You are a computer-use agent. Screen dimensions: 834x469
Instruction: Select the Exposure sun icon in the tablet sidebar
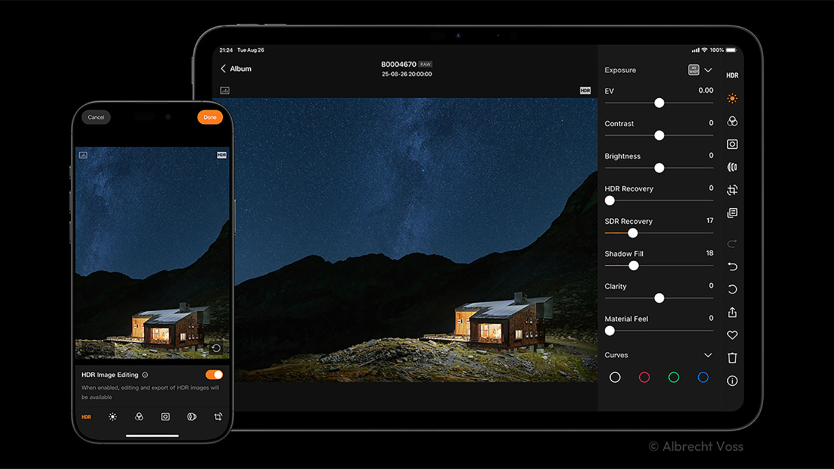(x=732, y=98)
